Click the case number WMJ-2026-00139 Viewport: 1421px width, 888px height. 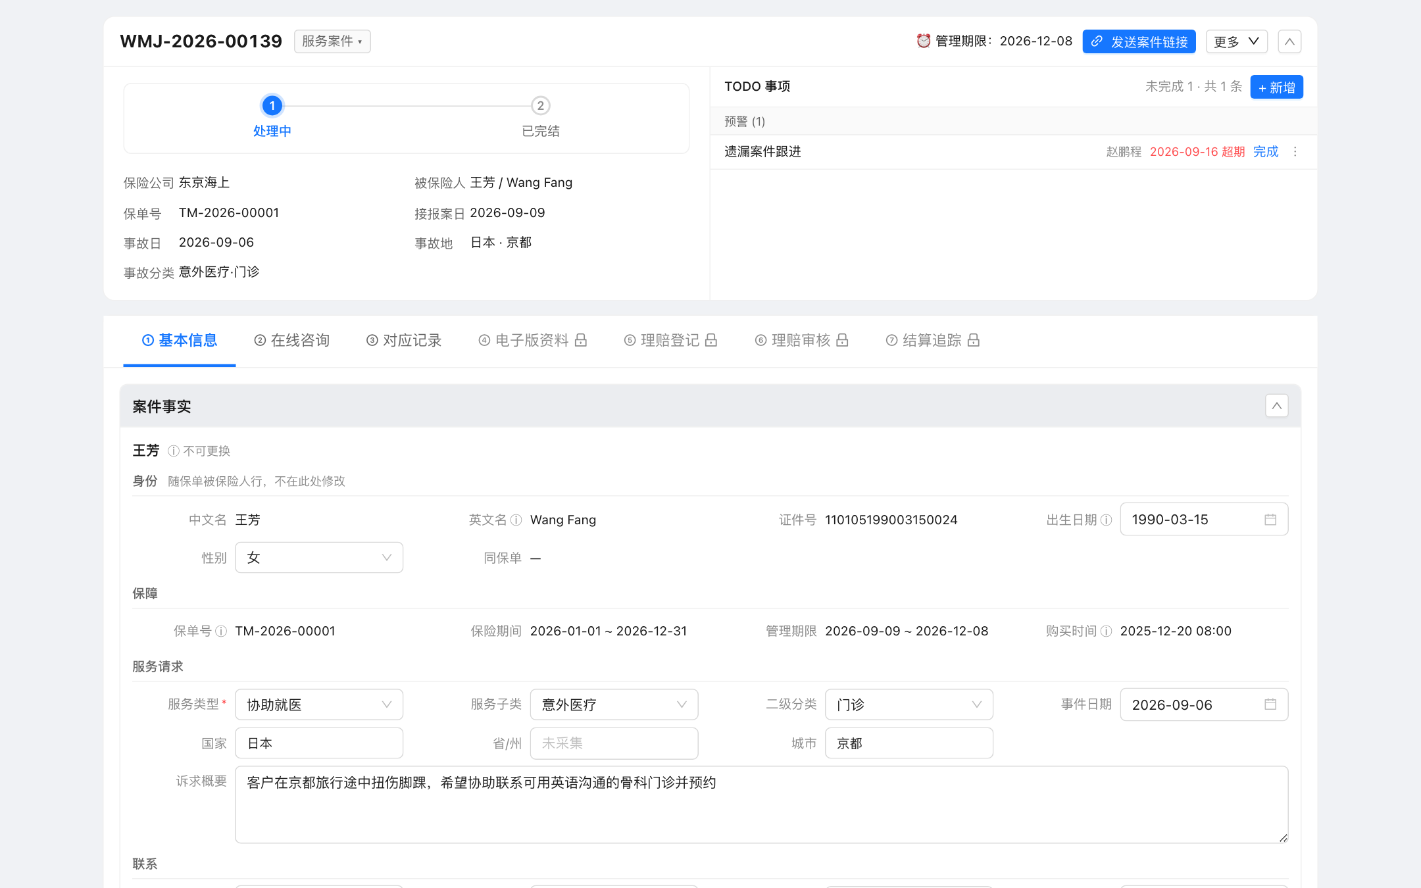click(x=201, y=41)
